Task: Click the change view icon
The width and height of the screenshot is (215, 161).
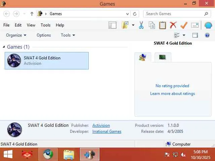Action: [177, 35]
